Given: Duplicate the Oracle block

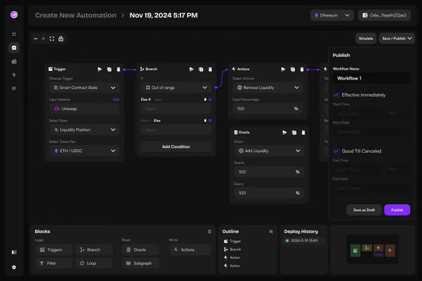Looking at the screenshot, I should tap(294, 133).
